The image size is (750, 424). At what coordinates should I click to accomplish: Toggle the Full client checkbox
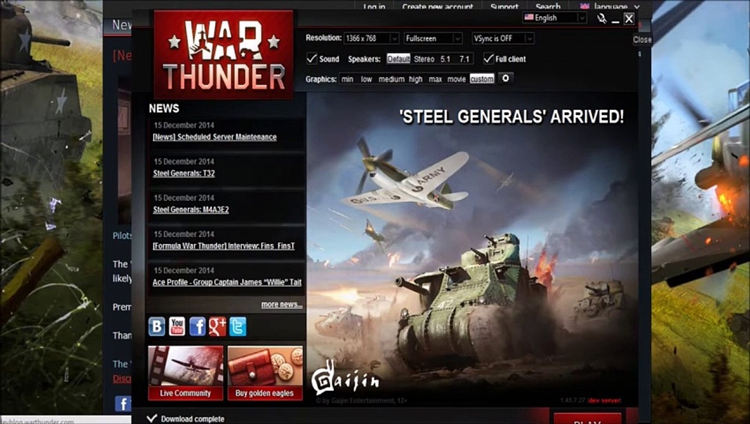[x=488, y=58]
